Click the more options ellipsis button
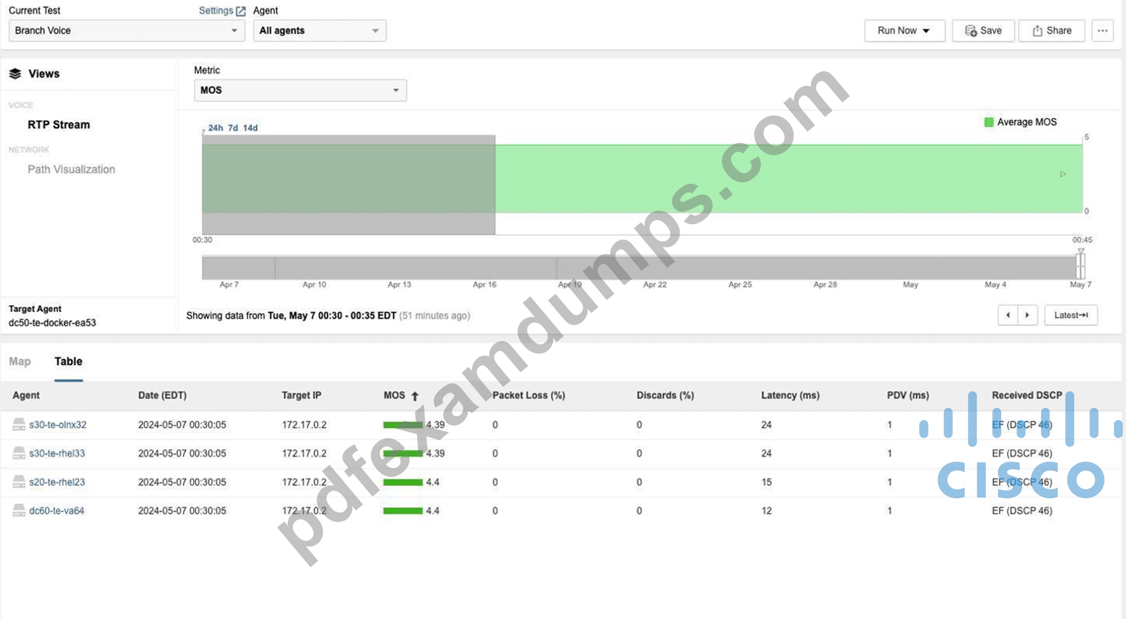The image size is (1126, 619). click(x=1102, y=30)
